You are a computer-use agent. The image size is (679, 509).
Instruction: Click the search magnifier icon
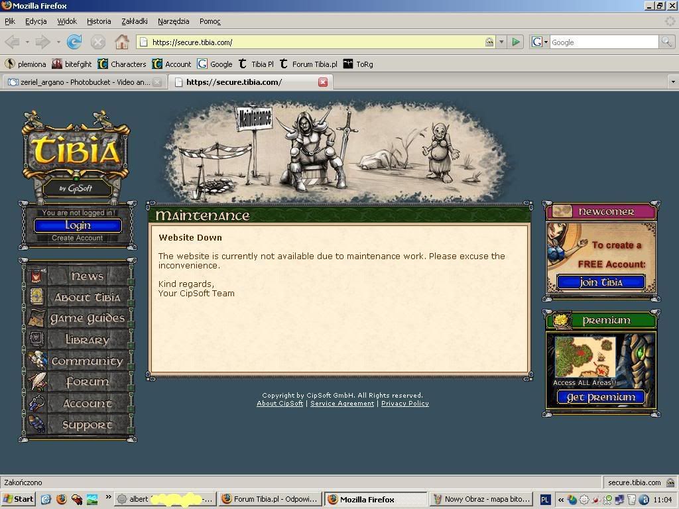(x=666, y=42)
